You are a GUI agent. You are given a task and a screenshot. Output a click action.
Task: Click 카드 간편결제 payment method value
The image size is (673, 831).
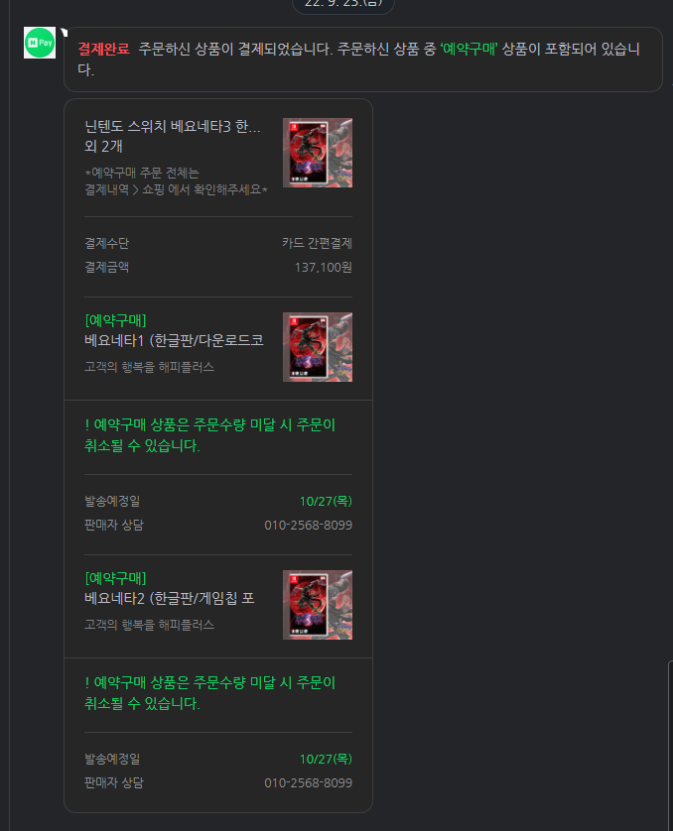pyautogui.click(x=317, y=243)
